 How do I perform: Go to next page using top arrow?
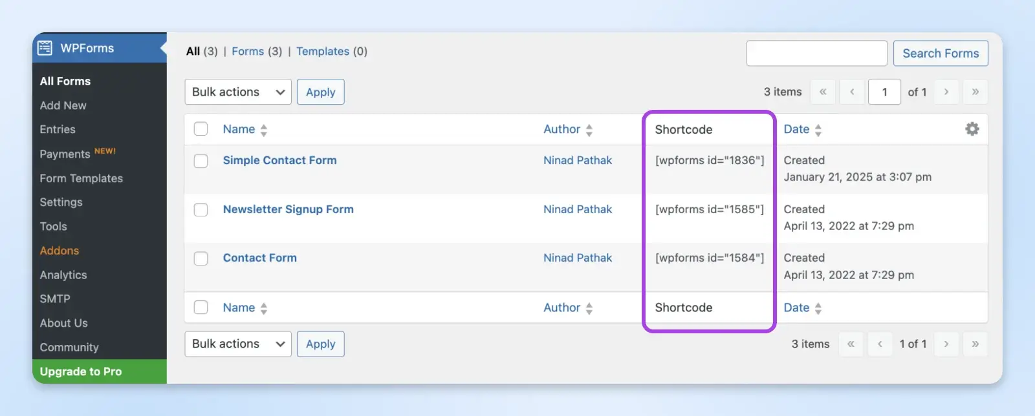[946, 92]
